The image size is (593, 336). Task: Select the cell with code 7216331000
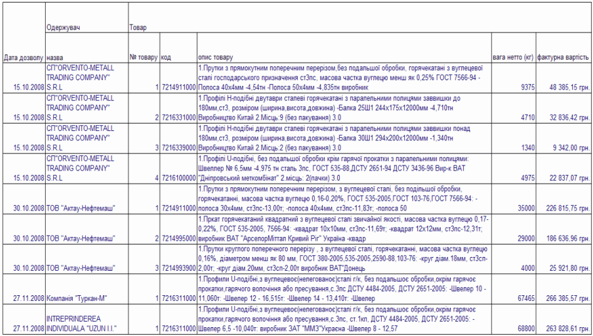coord(178,117)
